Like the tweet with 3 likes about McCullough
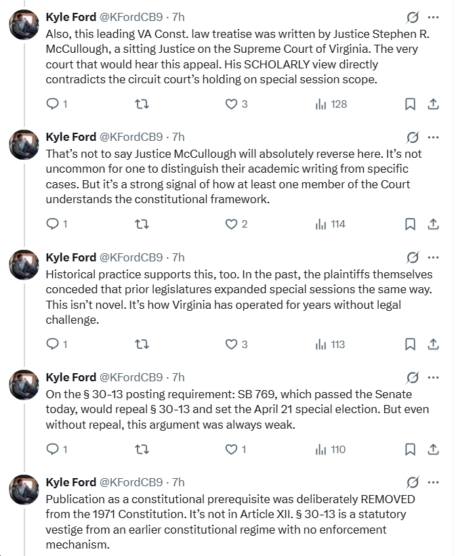456x556 pixels. 232,104
